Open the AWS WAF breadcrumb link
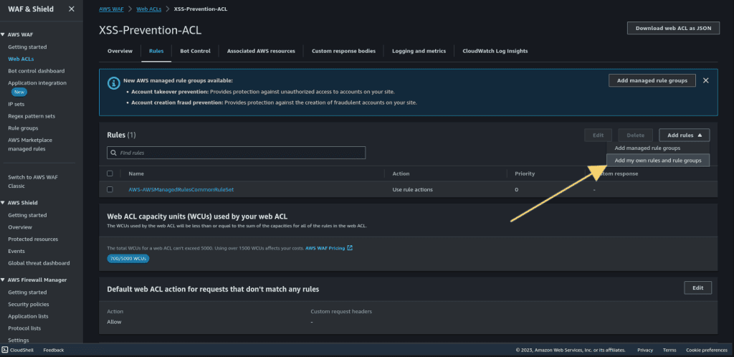 [111, 9]
